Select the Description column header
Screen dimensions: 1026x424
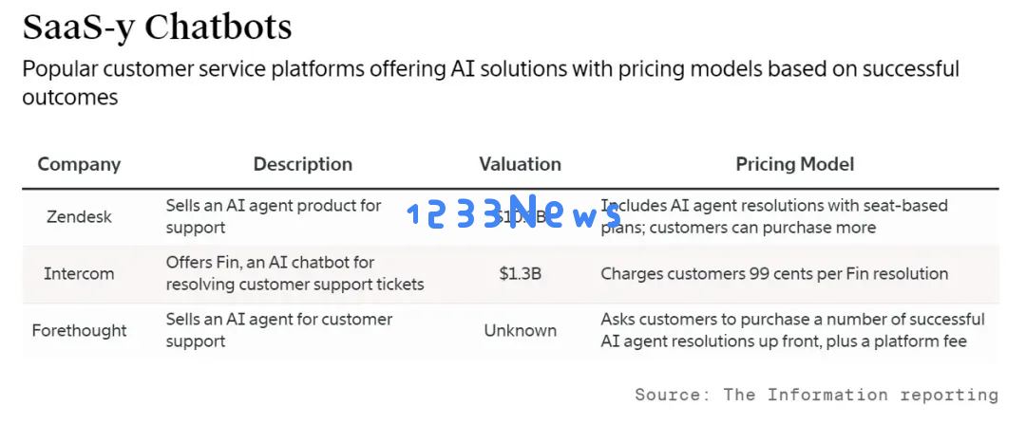[303, 164]
